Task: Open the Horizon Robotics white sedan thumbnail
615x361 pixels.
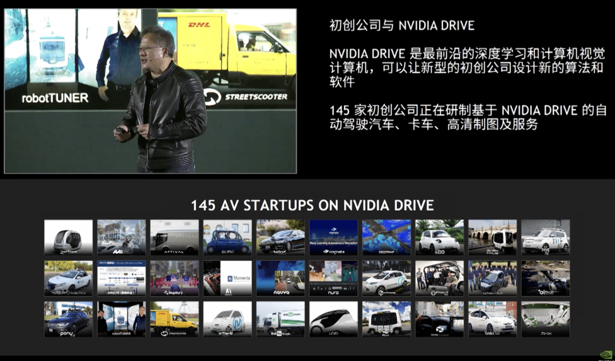Action: (x=68, y=278)
